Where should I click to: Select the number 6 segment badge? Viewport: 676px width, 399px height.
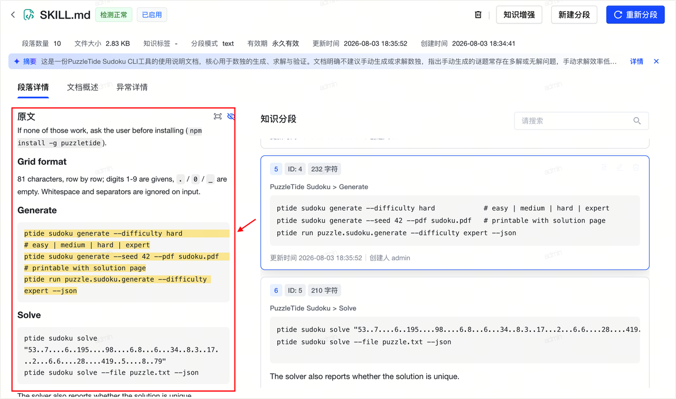[276, 290]
